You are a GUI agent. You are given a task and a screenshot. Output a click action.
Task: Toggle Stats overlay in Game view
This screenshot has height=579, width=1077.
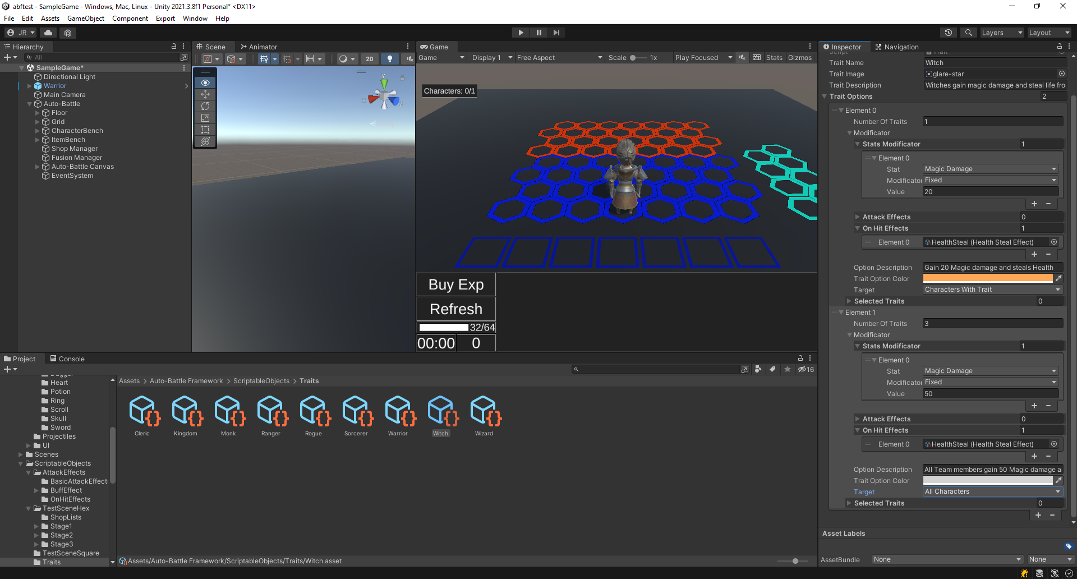(774, 58)
